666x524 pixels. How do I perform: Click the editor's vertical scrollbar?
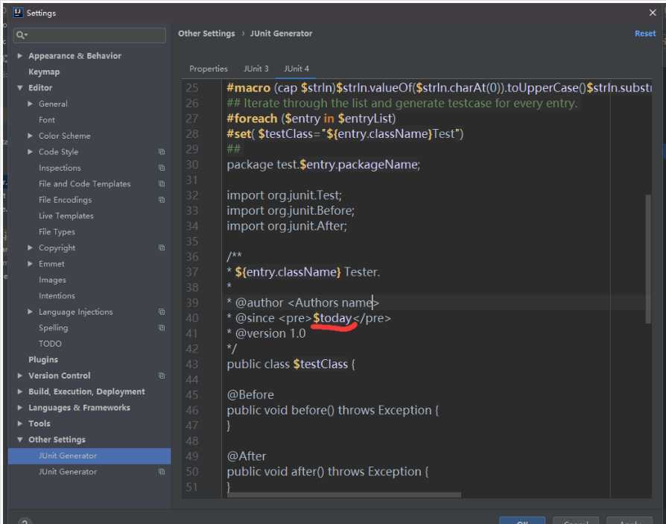tap(647, 259)
